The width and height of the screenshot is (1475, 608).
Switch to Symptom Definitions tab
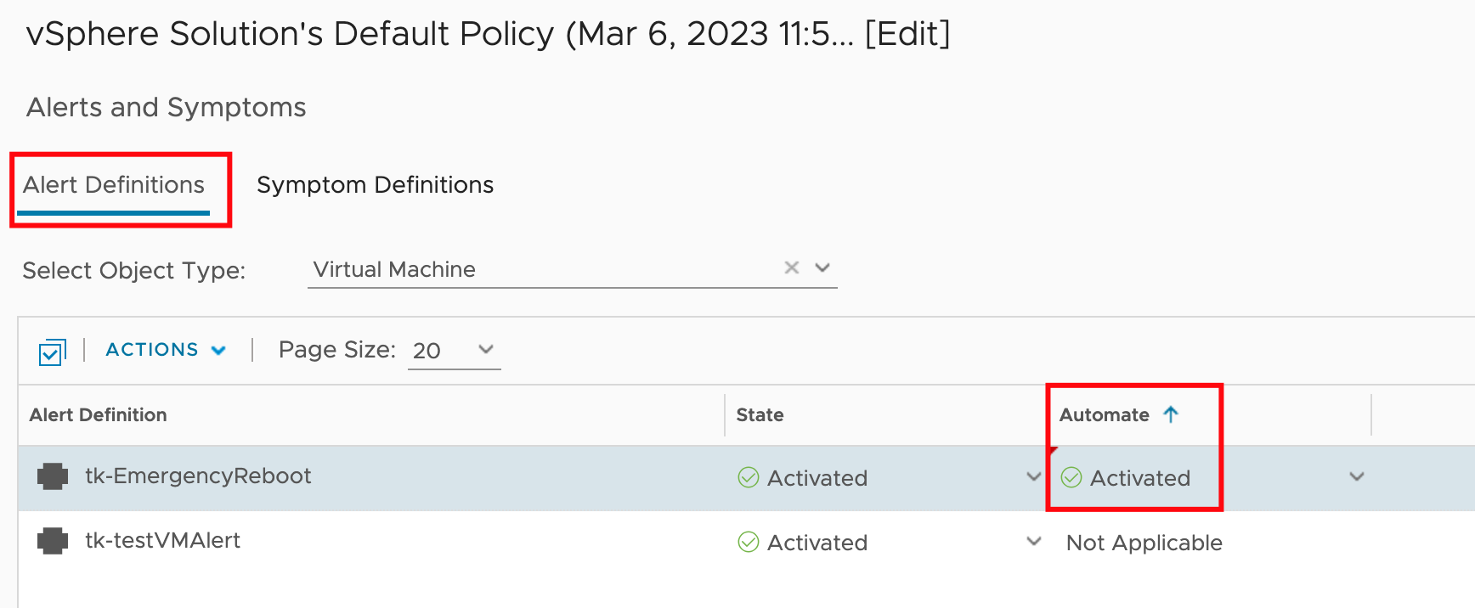tap(375, 185)
